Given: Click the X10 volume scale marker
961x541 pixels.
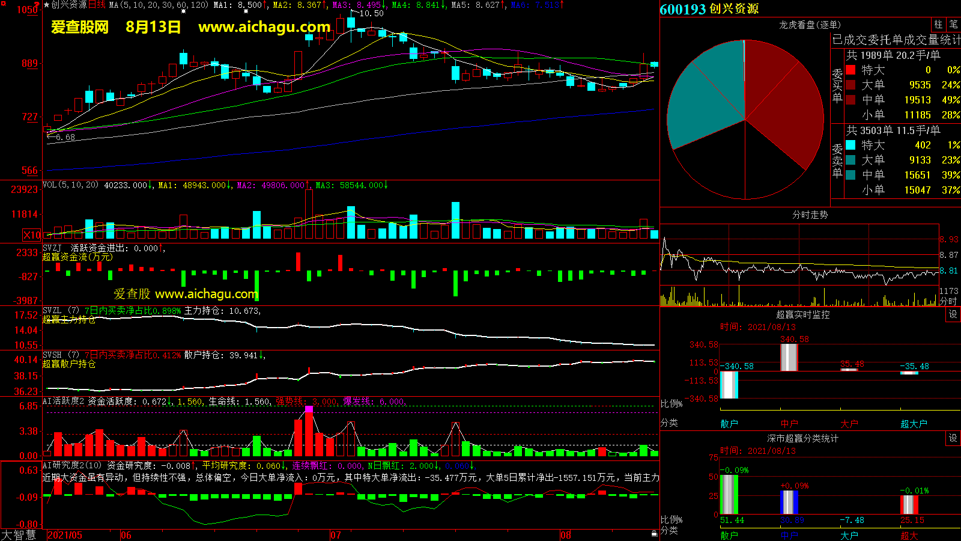Looking at the screenshot, I should click(32, 235).
